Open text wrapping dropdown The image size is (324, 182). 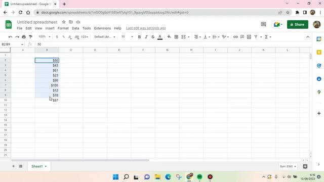[216, 37]
